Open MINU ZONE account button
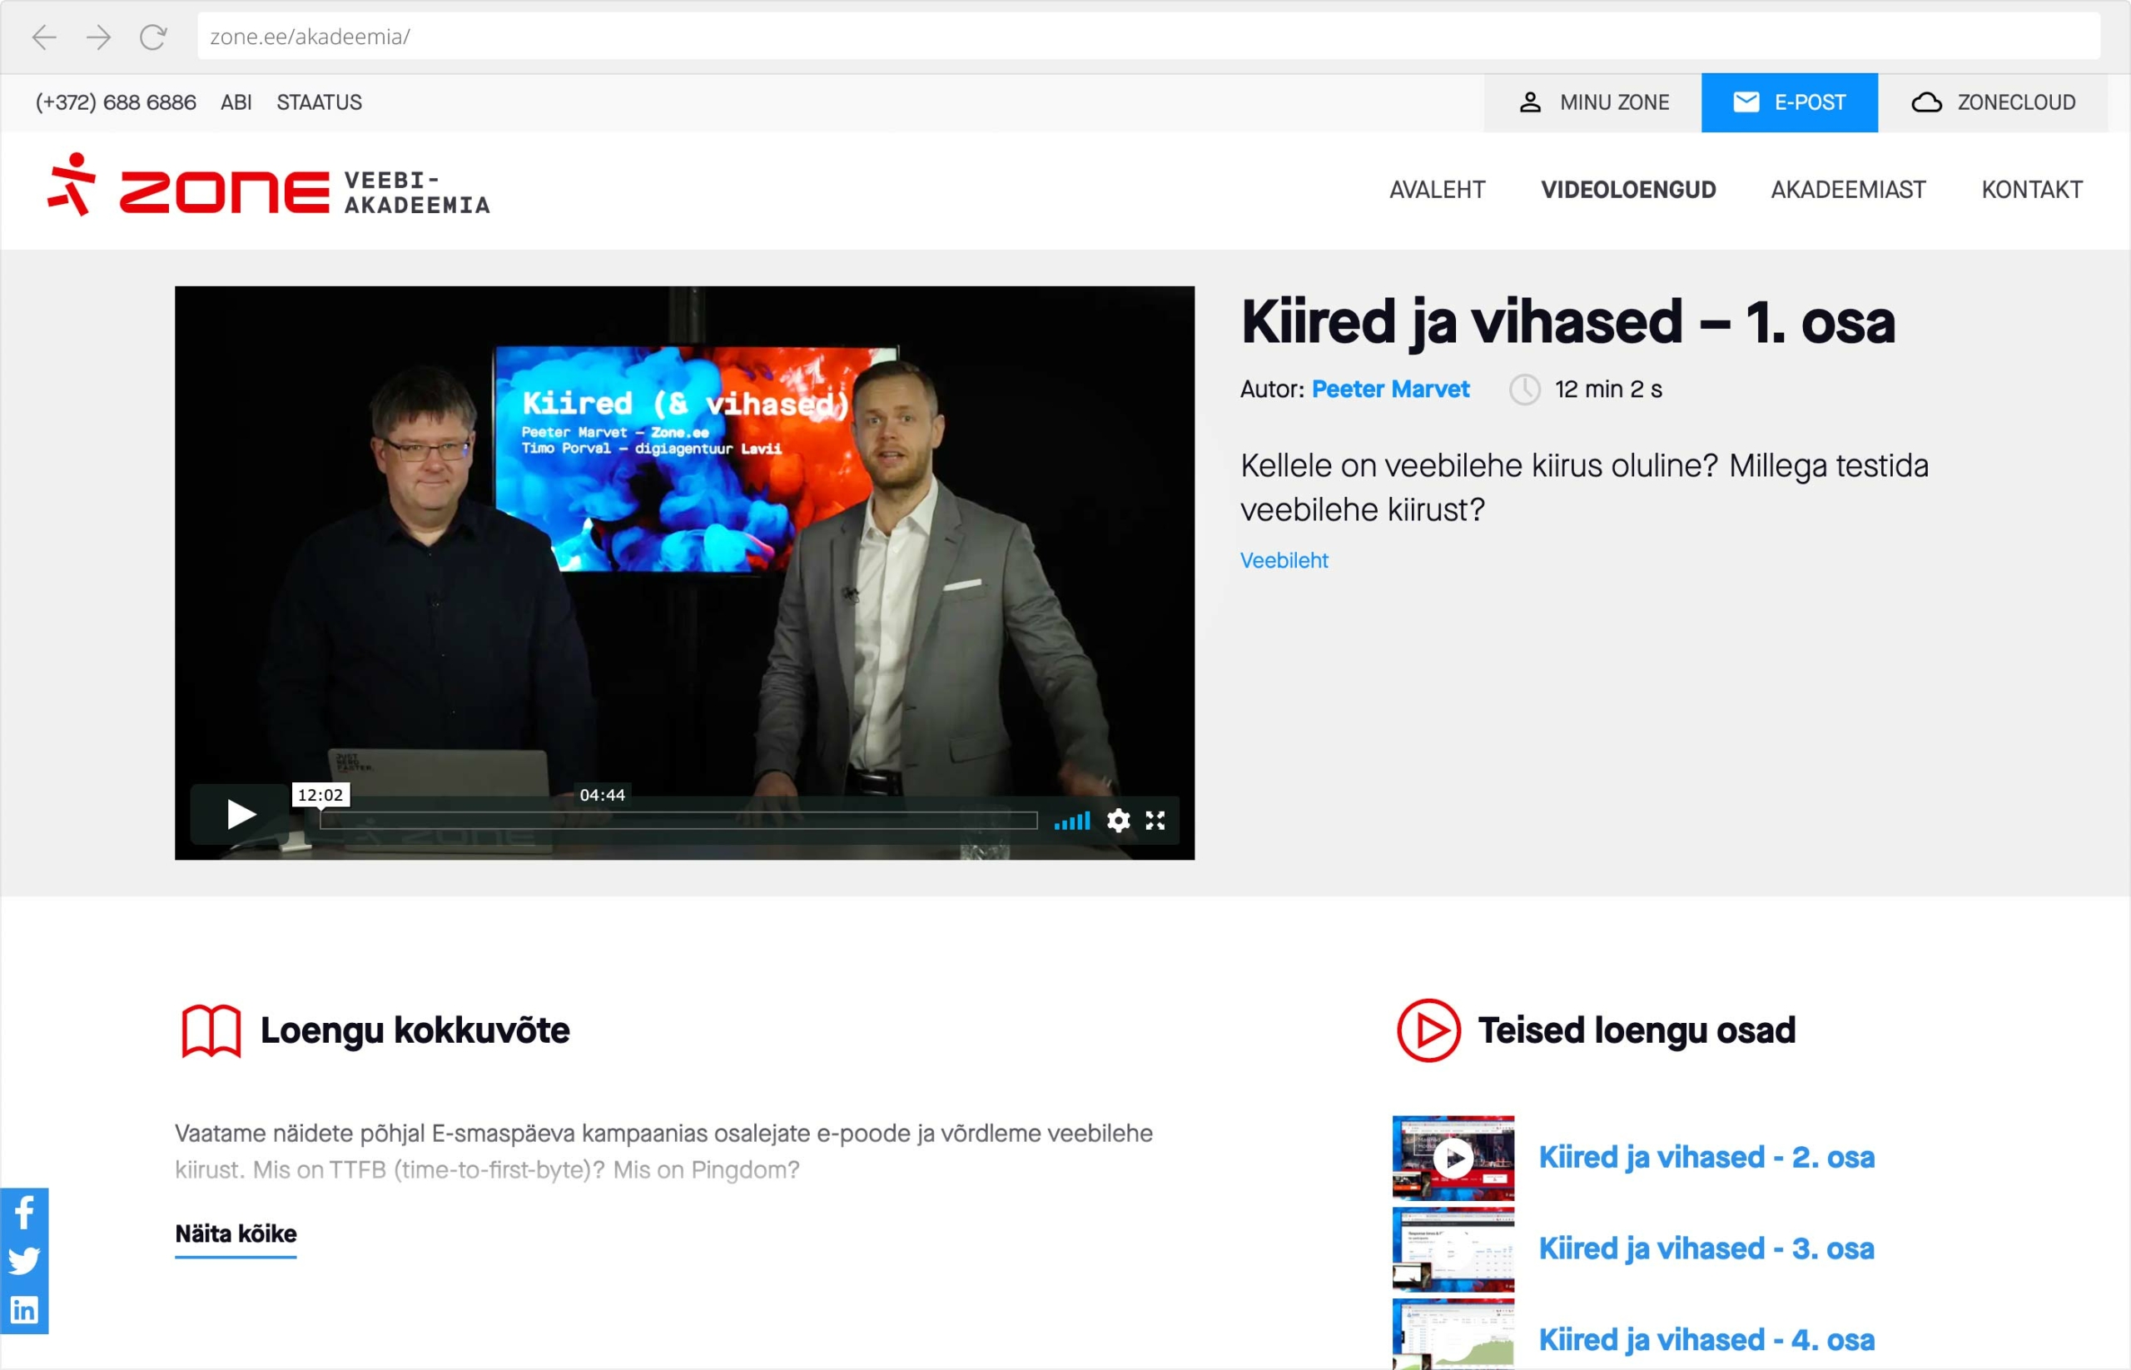 point(1592,102)
